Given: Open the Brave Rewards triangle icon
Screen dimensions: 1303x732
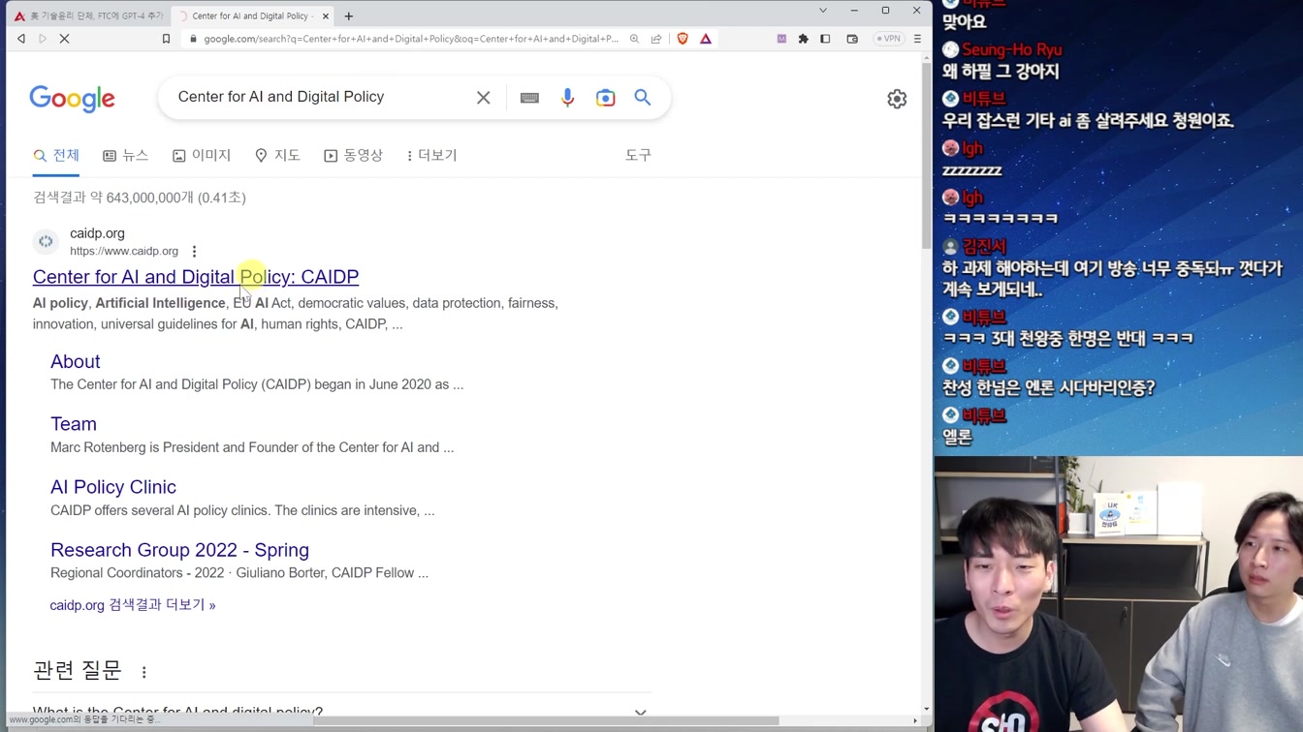Looking at the screenshot, I should click(x=706, y=39).
